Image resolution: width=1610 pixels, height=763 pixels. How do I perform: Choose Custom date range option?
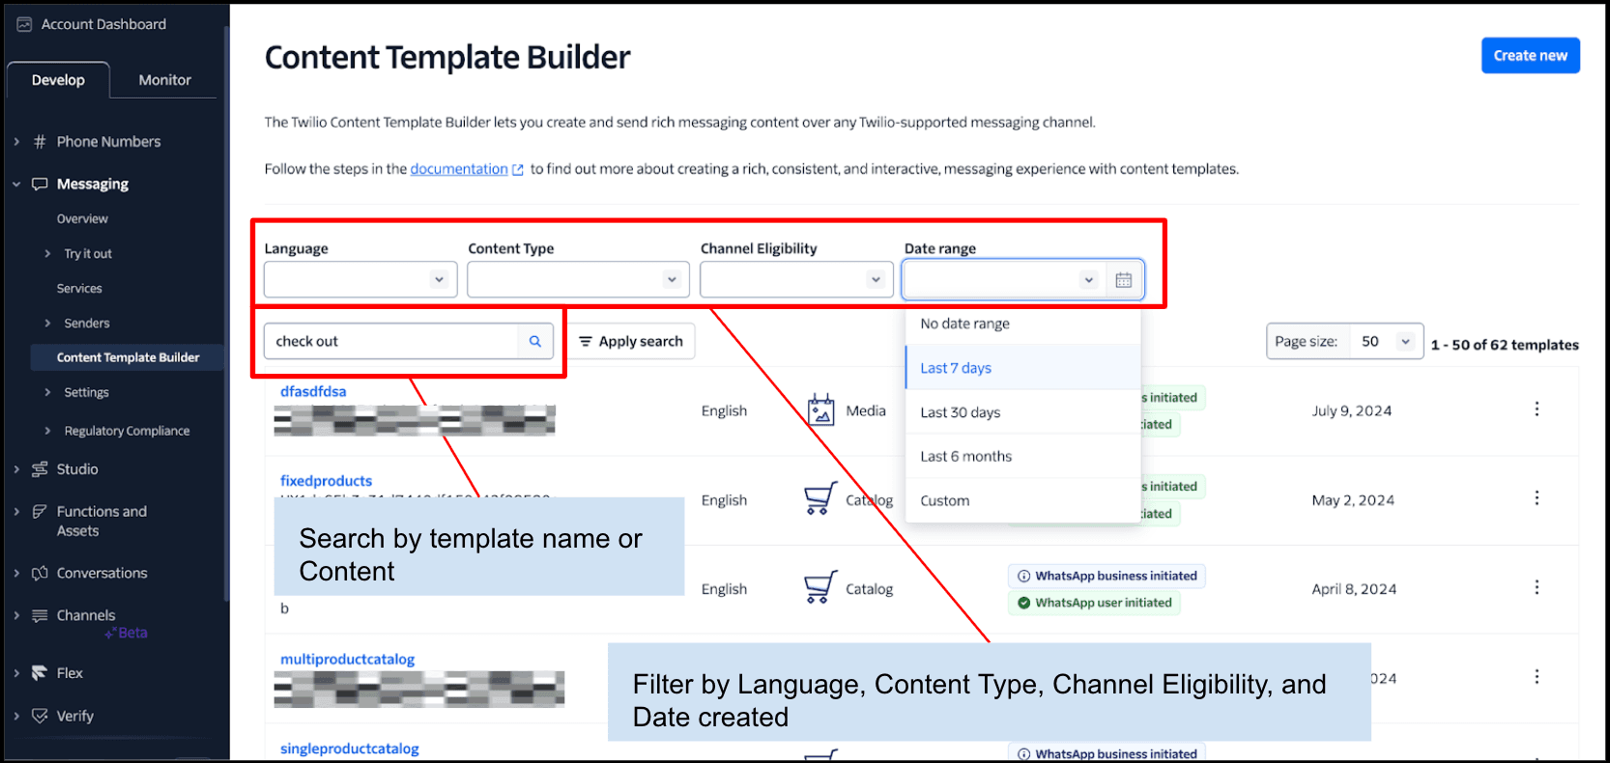coord(944,501)
